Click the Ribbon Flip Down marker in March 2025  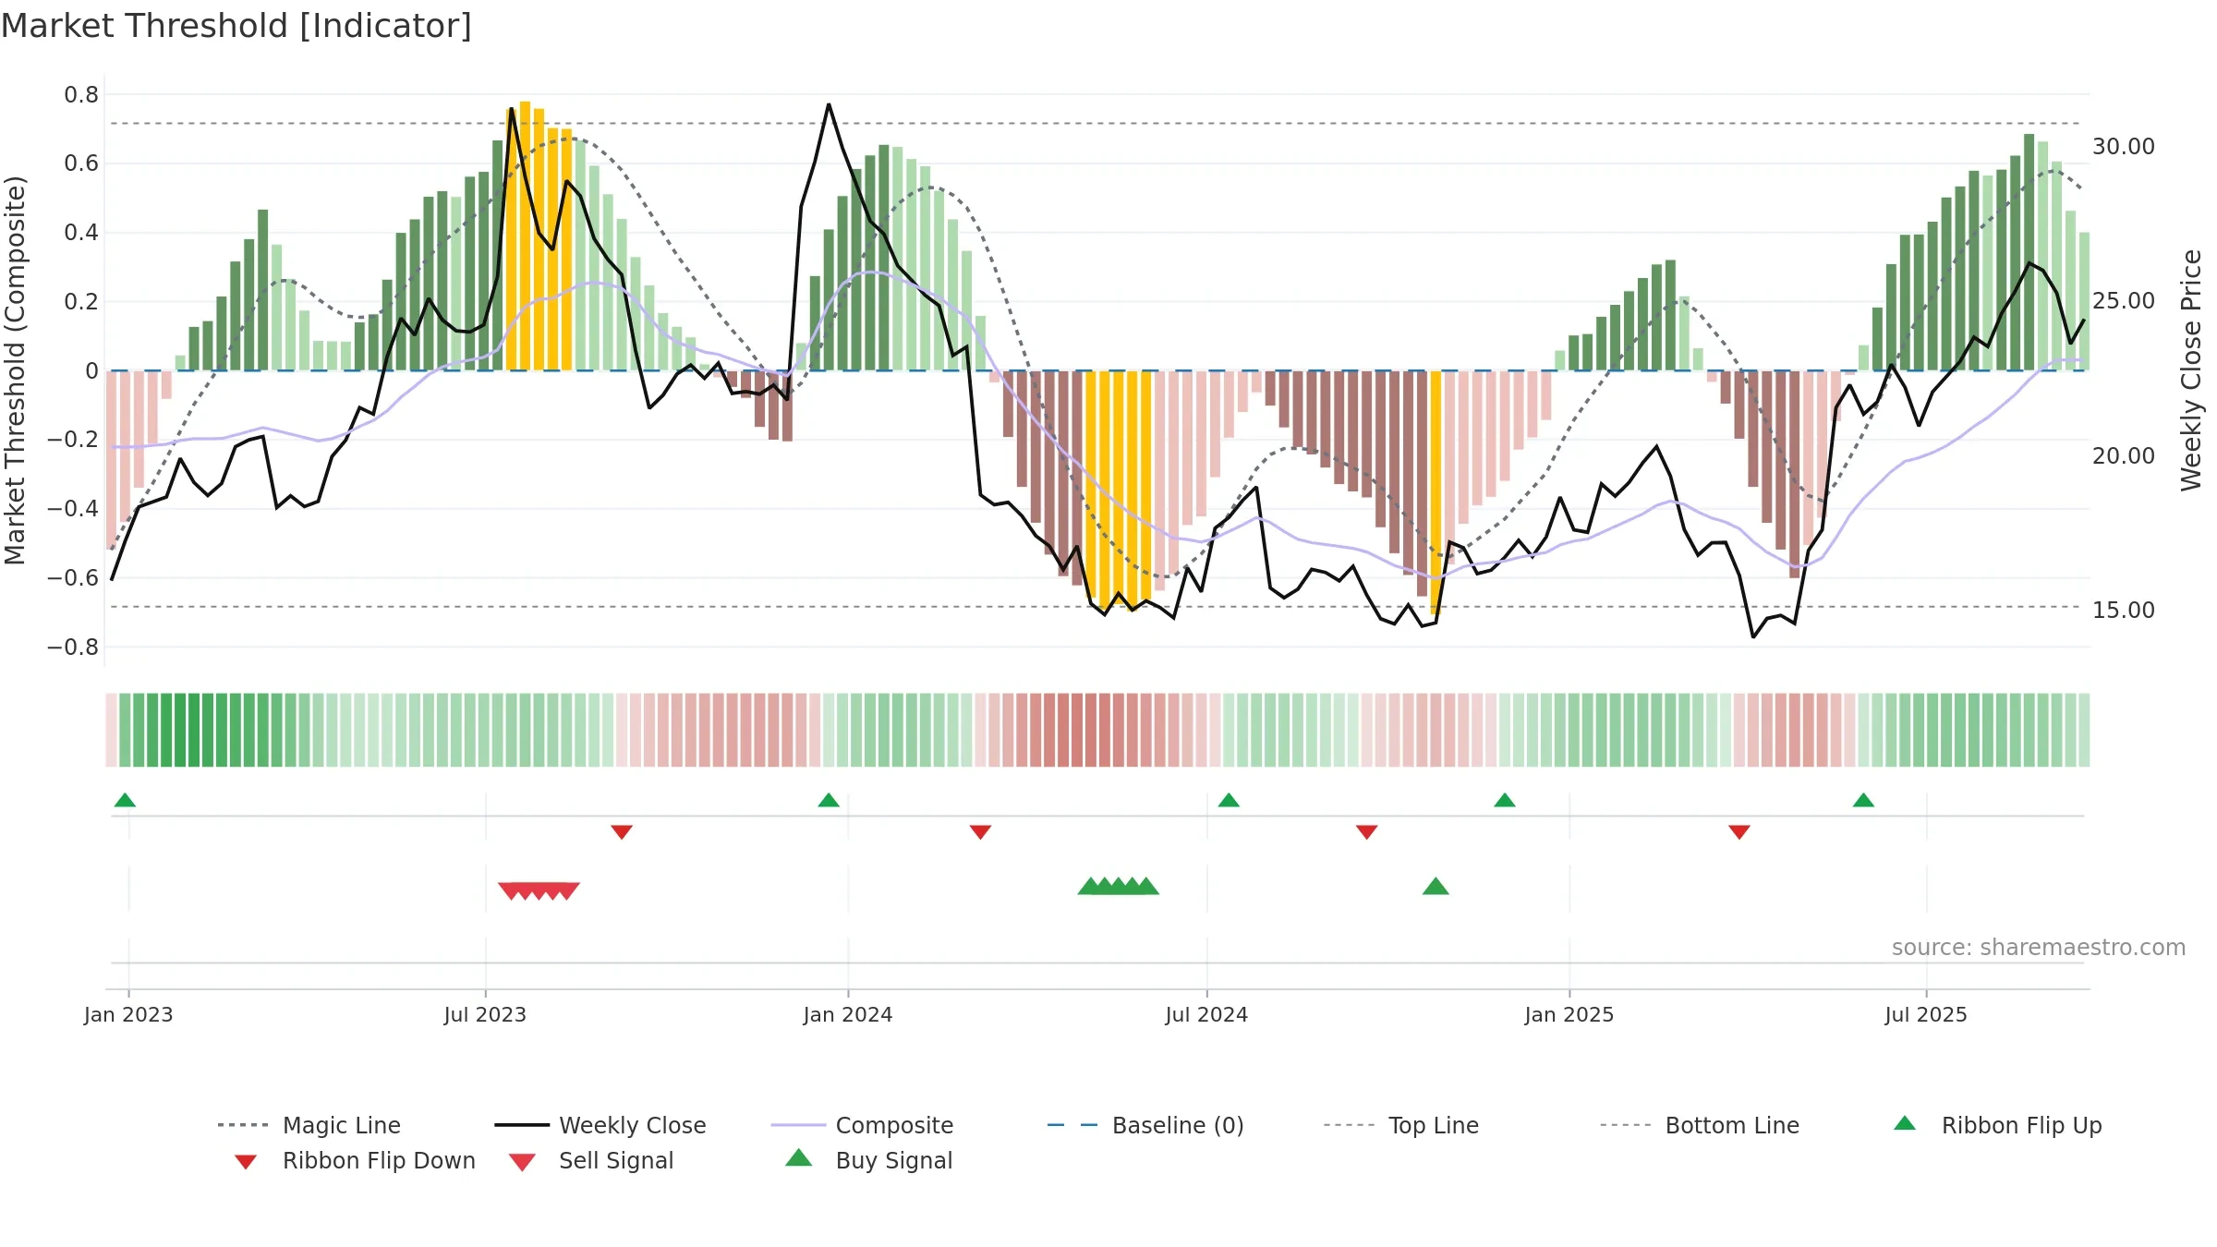[x=1739, y=832]
